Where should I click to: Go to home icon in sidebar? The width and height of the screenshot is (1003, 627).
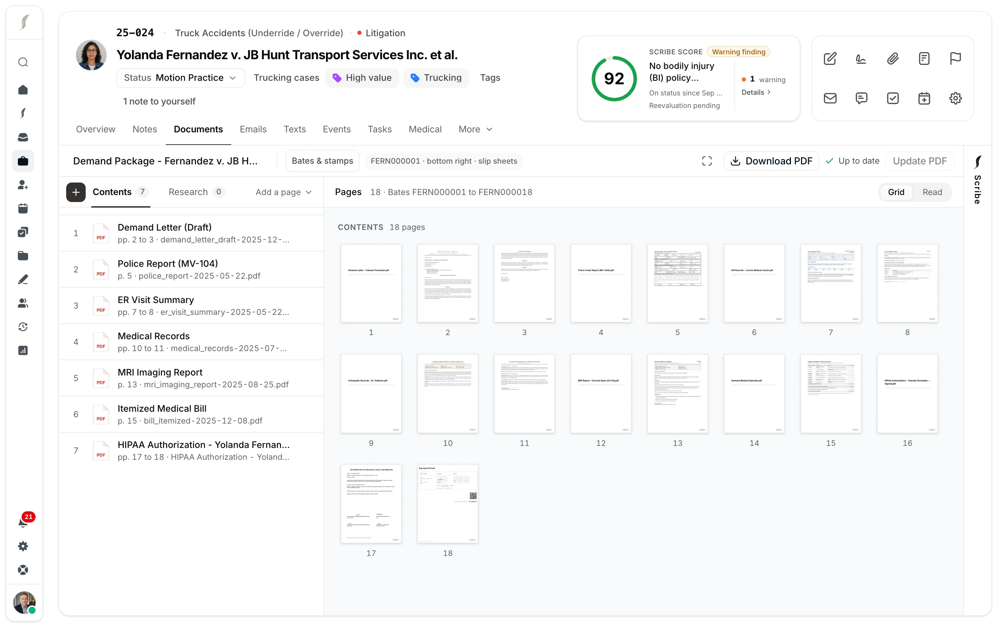pyautogui.click(x=23, y=90)
